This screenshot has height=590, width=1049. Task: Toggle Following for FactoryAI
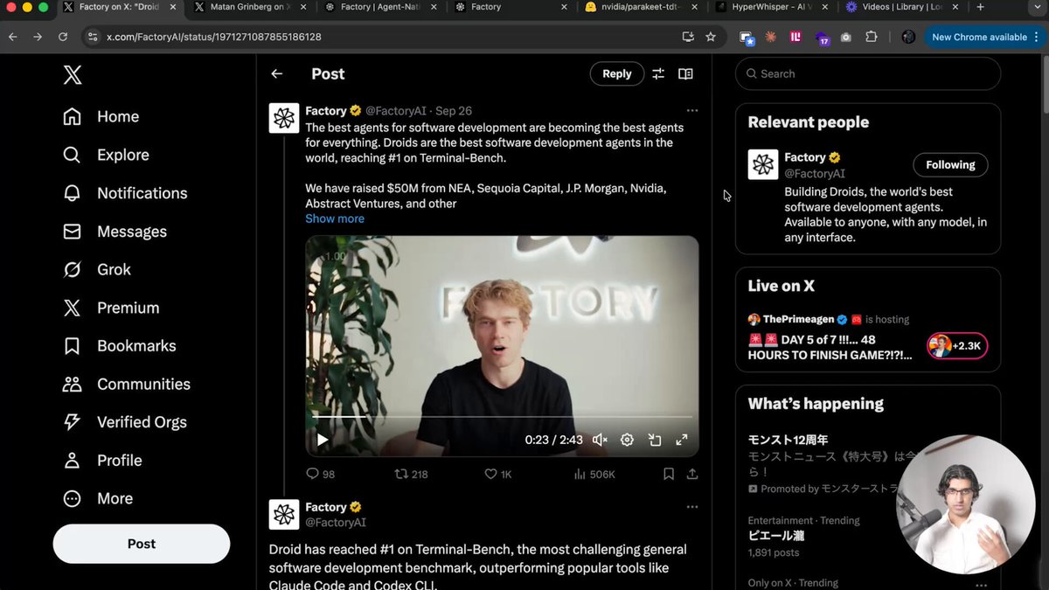[x=950, y=164]
